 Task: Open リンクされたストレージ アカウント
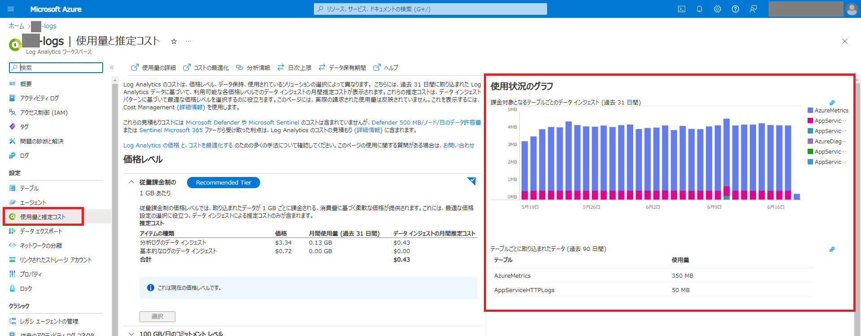(x=56, y=260)
